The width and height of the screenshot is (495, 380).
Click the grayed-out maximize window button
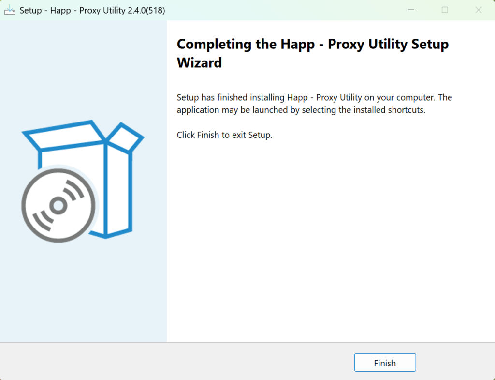pyautogui.click(x=445, y=10)
